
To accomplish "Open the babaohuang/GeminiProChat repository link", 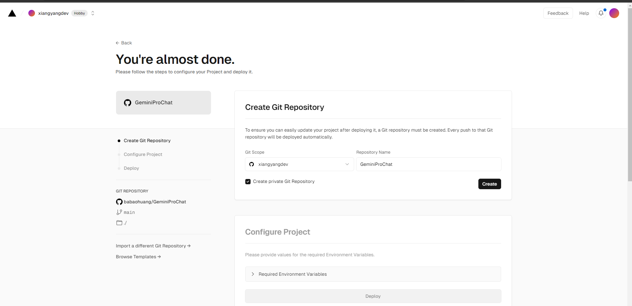I will pos(155,202).
